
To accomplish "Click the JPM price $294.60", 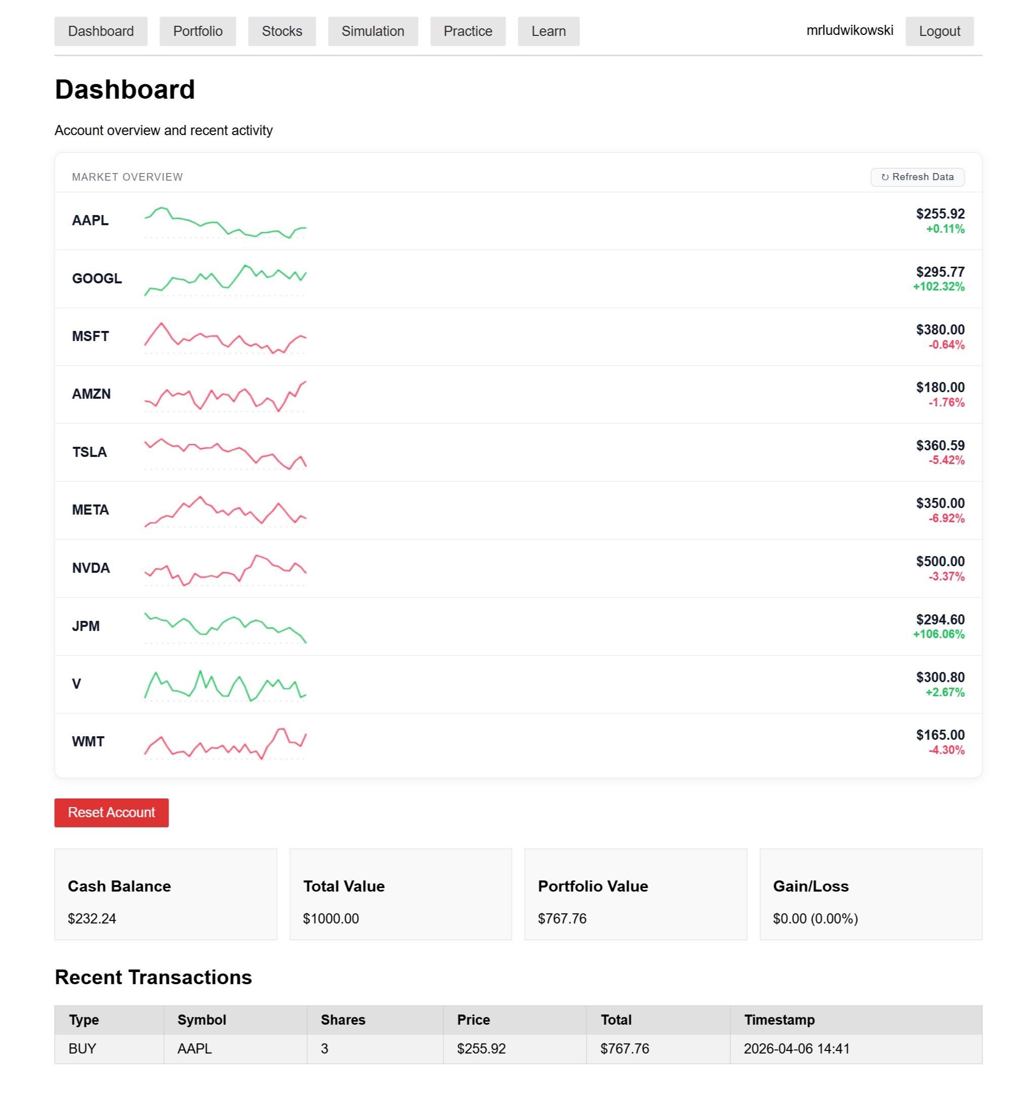I will [940, 619].
